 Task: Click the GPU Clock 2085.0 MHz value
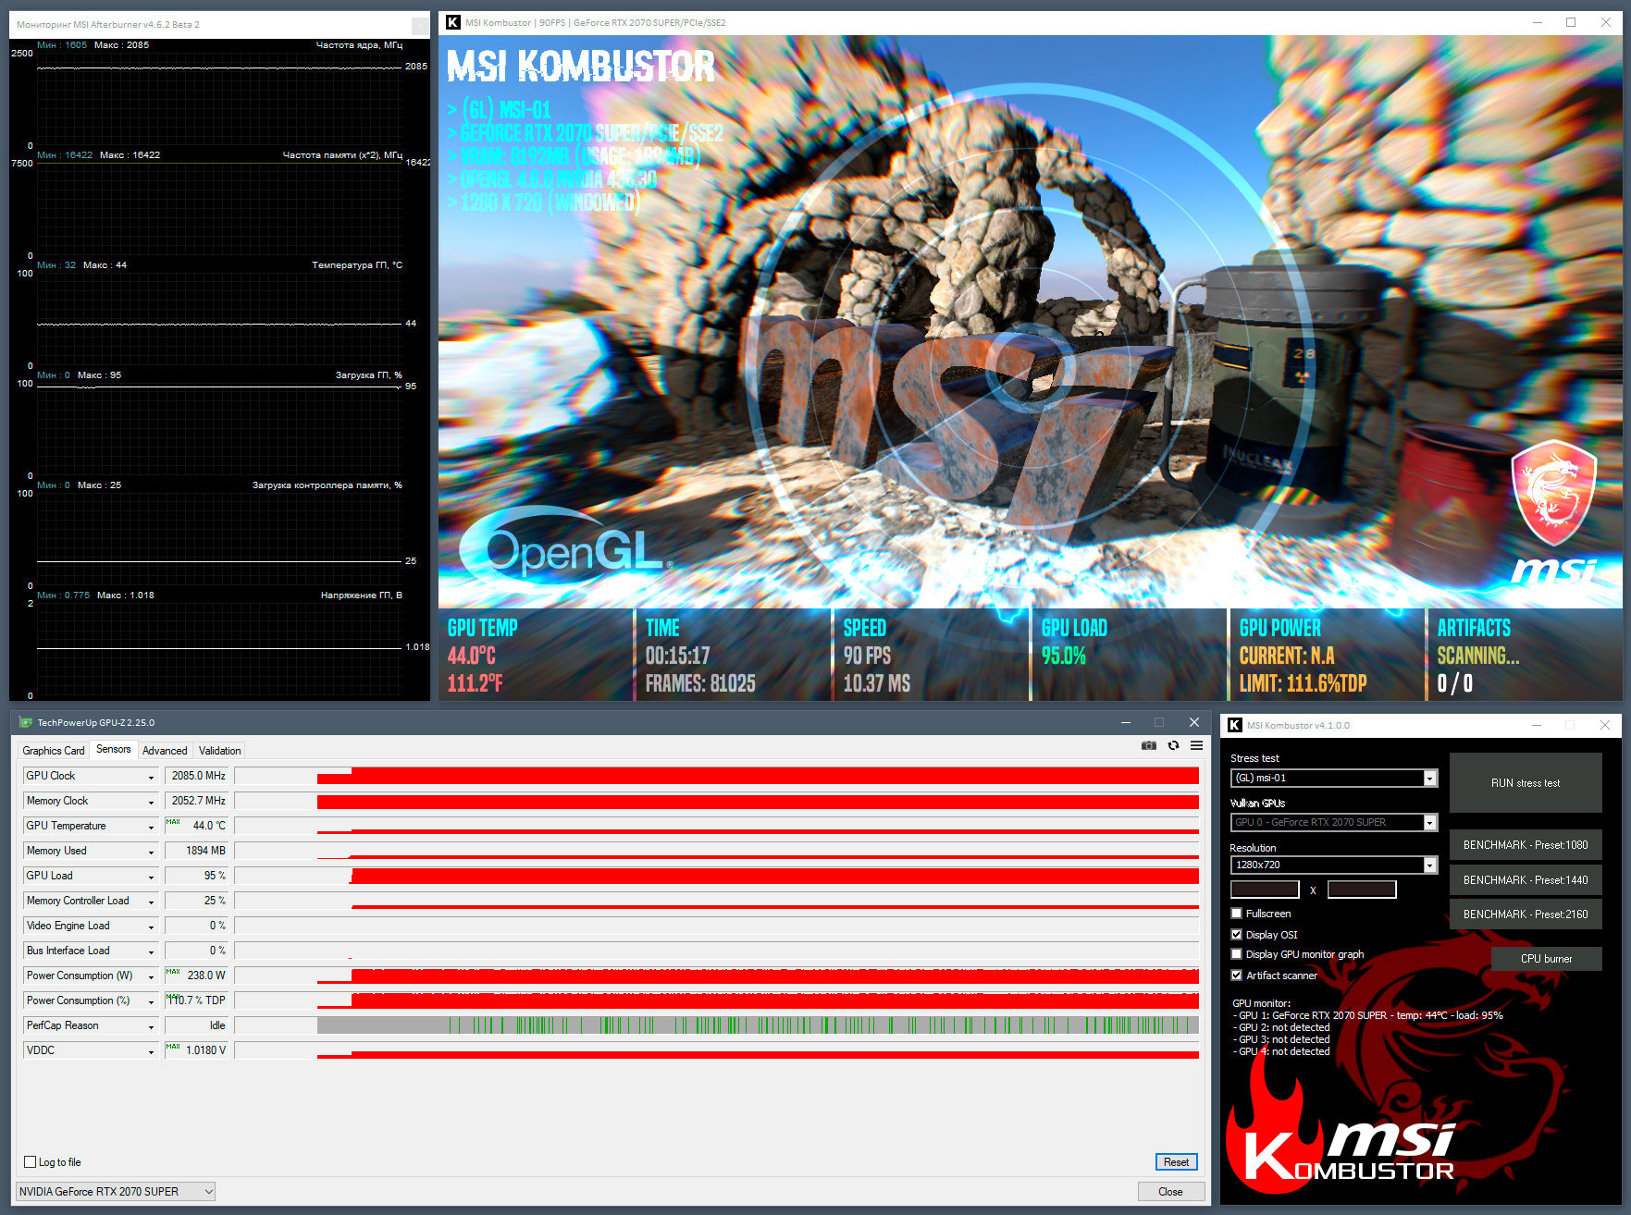coord(196,776)
